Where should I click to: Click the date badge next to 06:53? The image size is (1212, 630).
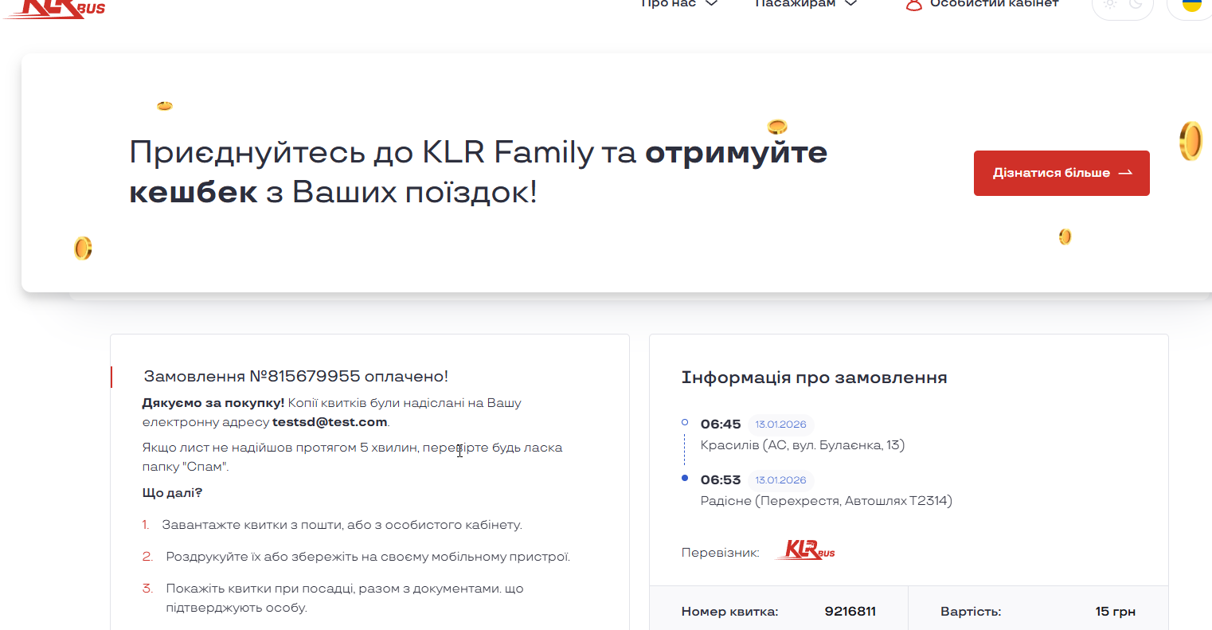point(780,480)
